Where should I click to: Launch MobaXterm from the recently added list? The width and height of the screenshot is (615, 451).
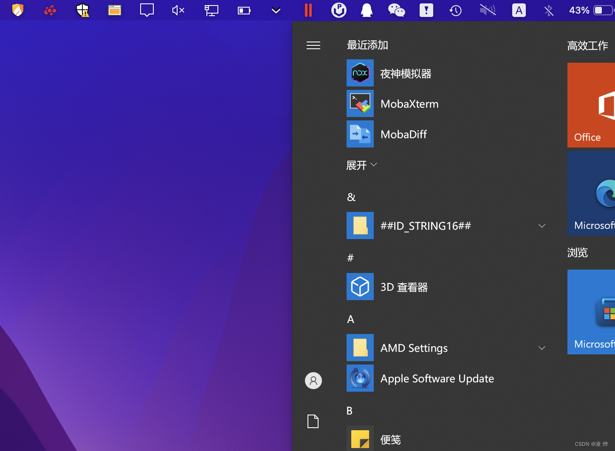pos(446,103)
